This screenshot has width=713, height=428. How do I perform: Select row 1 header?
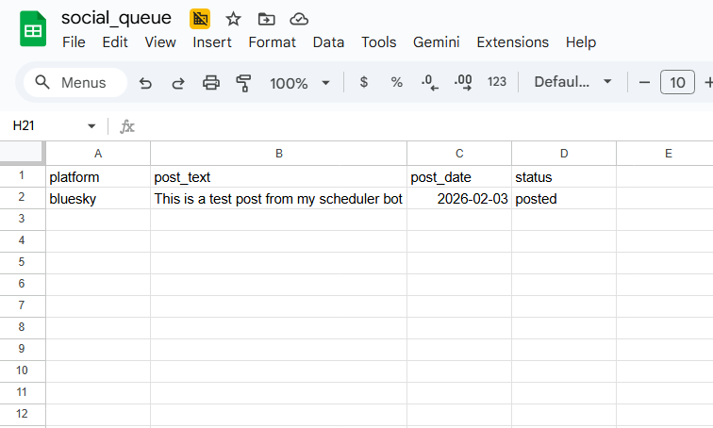click(22, 176)
